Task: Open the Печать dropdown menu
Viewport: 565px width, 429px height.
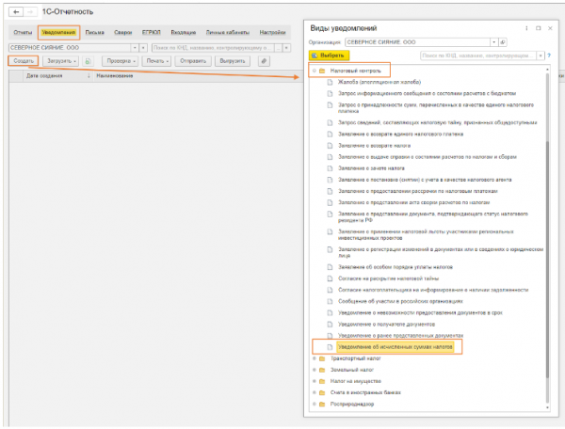Action: point(156,61)
